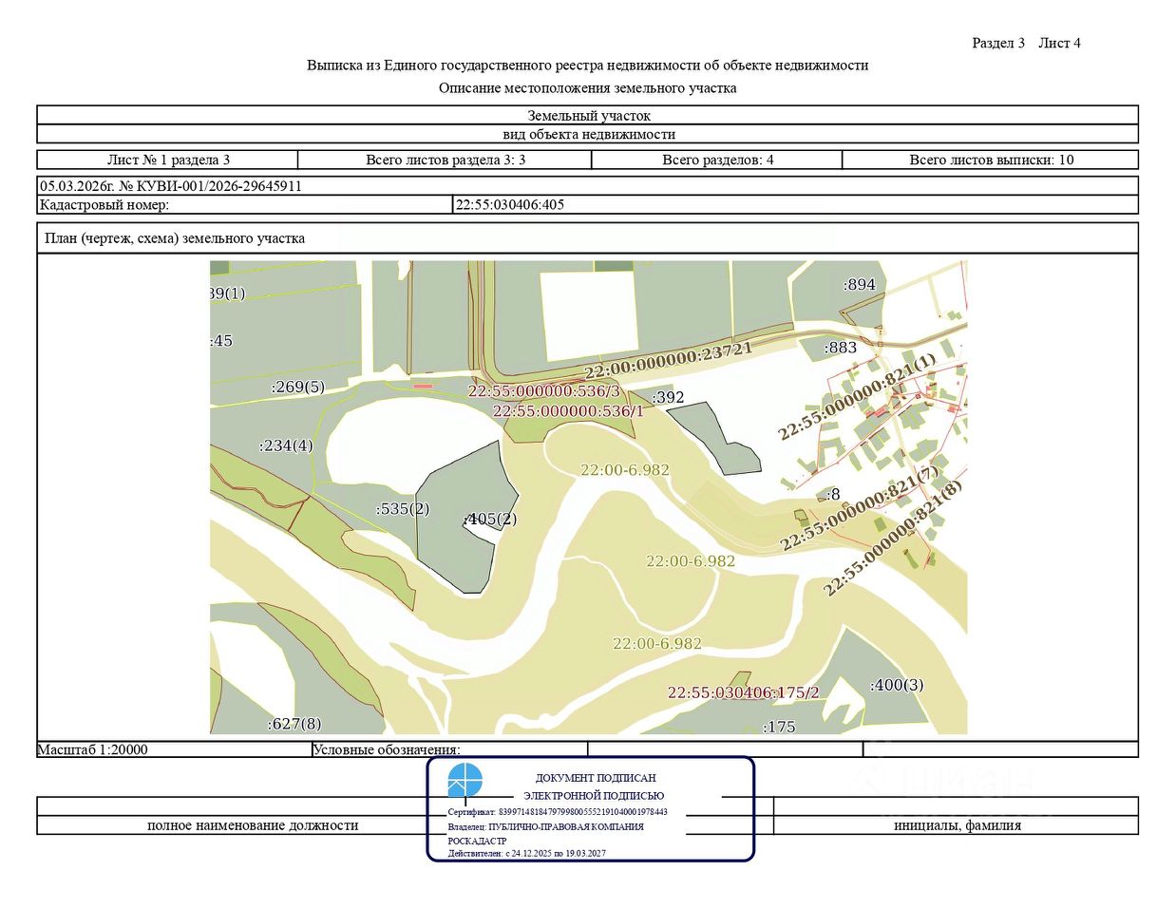This screenshot has width=1176, height=909.
Task: Click the stamp validity dates line
Action: pos(526,853)
